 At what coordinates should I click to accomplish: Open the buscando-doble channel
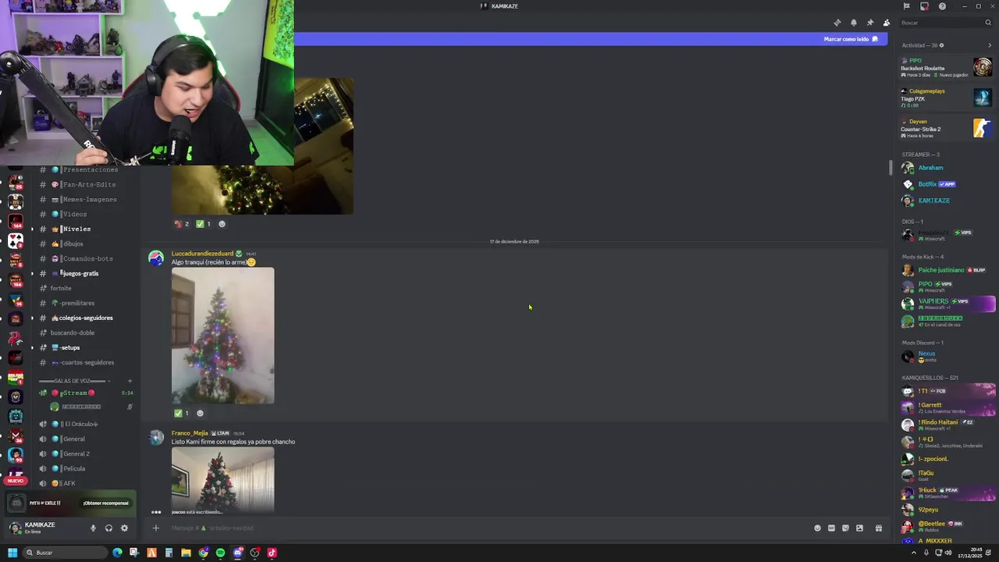[x=84, y=333]
